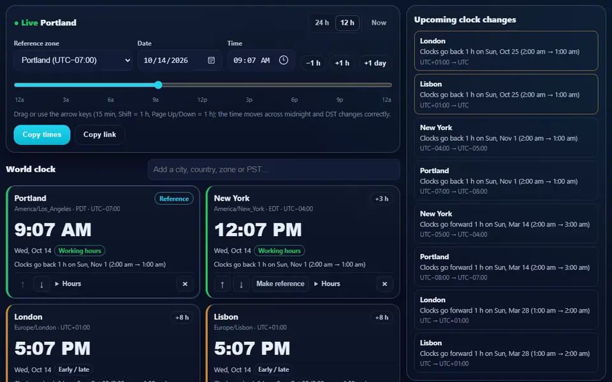The image size is (612, 382).
Task: Expand Hours in the New York card
Action: [x=327, y=284]
